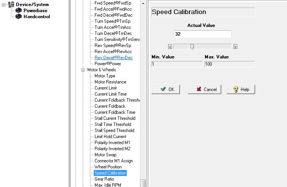Image resolution: width=287 pixels, height=187 pixels.
Task: Select the Motor Type parameter
Action: [x=105, y=76]
